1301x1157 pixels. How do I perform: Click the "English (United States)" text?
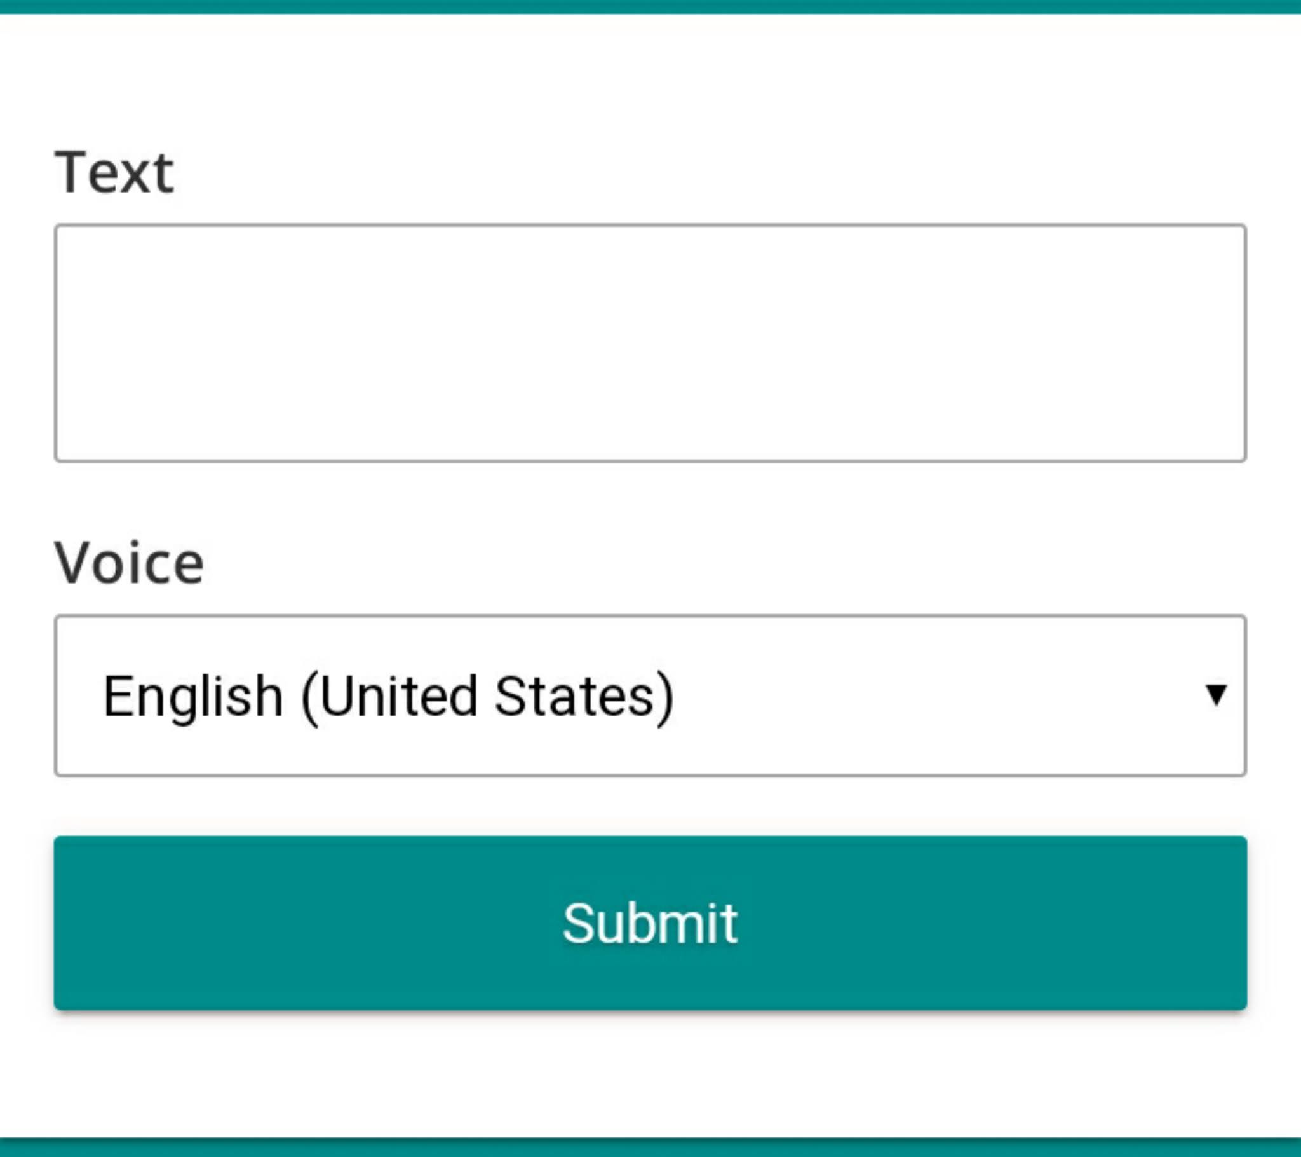click(388, 696)
